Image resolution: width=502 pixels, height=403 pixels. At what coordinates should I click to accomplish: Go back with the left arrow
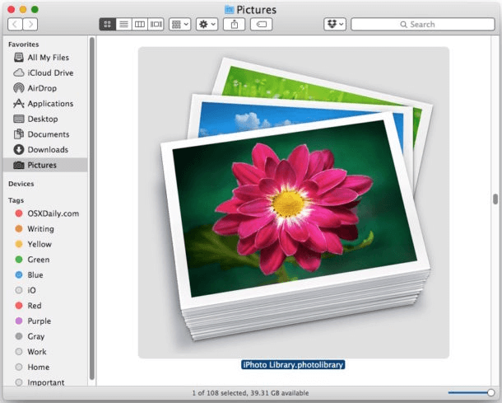pyautogui.click(x=15, y=25)
